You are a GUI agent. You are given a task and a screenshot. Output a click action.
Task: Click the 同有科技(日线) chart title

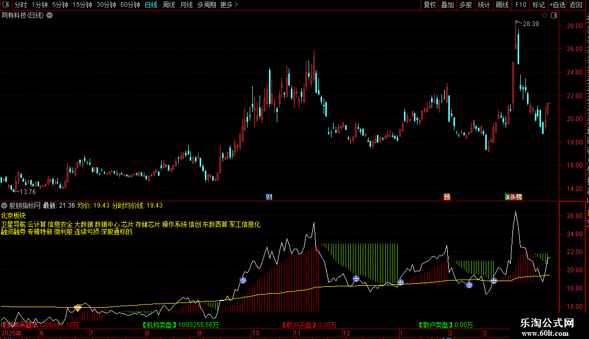(22, 16)
